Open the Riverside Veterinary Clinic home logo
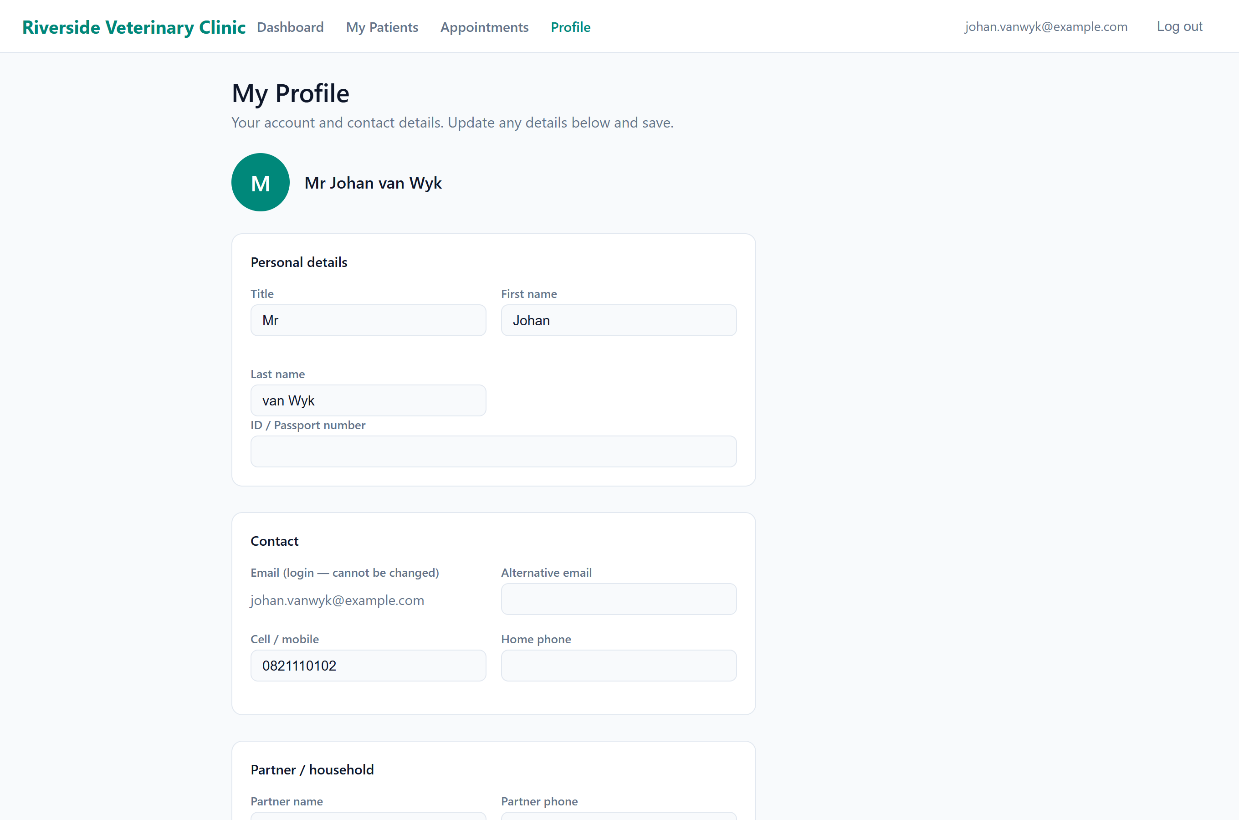 pyautogui.click(x=134, y=27)
